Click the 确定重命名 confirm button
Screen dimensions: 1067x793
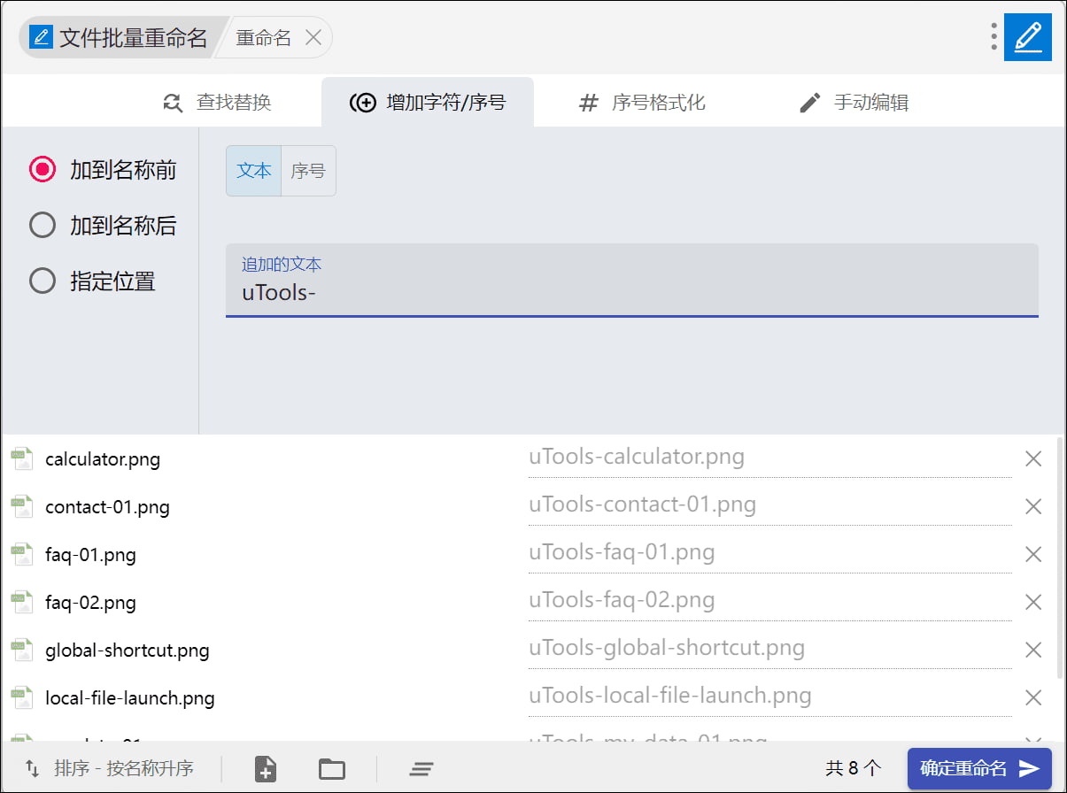pyautogui.click(x=979, y=768)
